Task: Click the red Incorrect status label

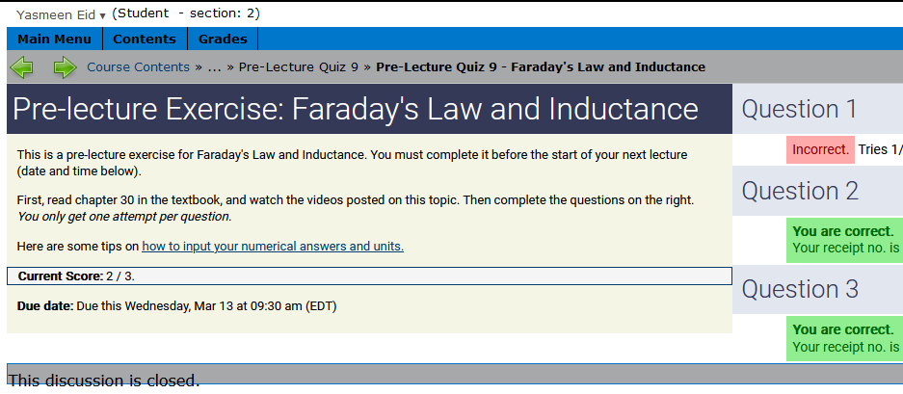Action: (820, 149)
